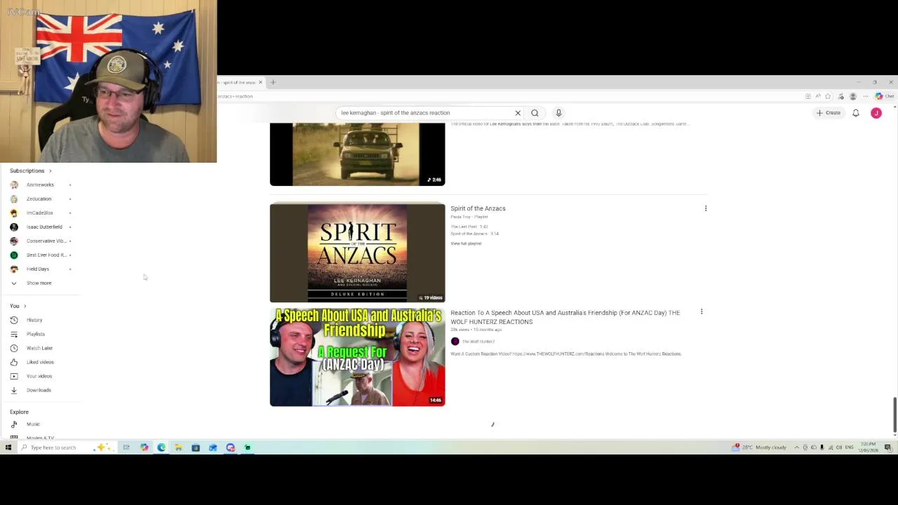Viewport: 898px width, 505px height.
Task: Open the Boys from the Bush video thumbnail
Action: tap(357, 154)
